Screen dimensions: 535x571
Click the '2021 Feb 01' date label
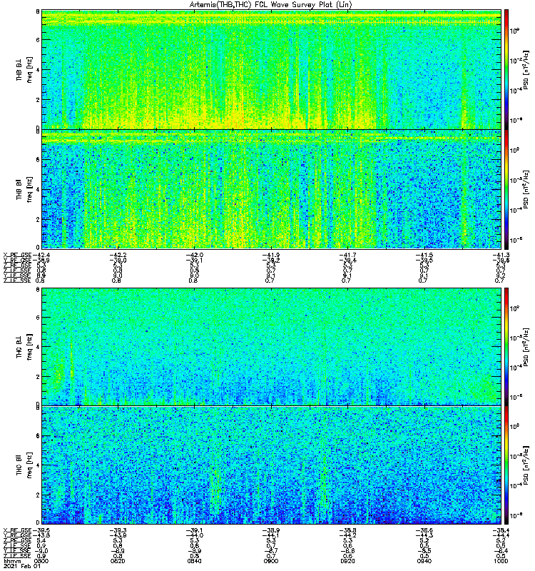22,566
